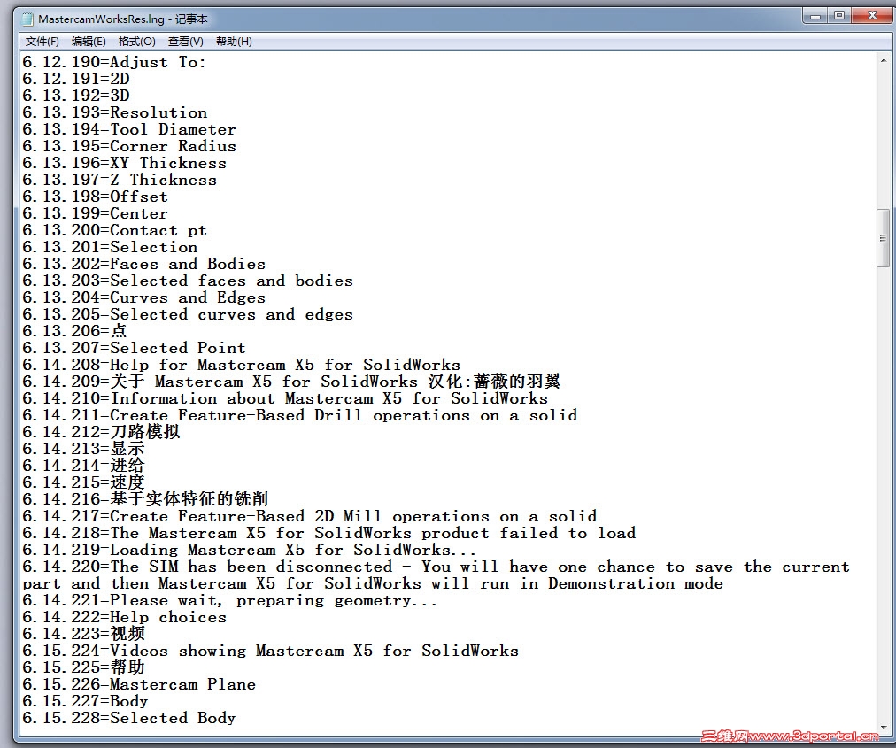Click the line 6.15.225=帮助
The width and height of the screenshot is (896, 748).
pos(83,667)
